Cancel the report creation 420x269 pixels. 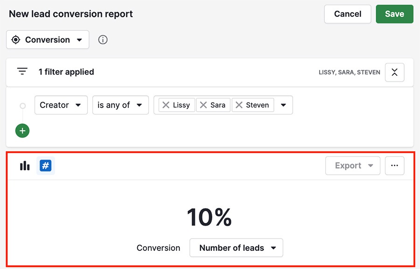(x=347, y=14)
